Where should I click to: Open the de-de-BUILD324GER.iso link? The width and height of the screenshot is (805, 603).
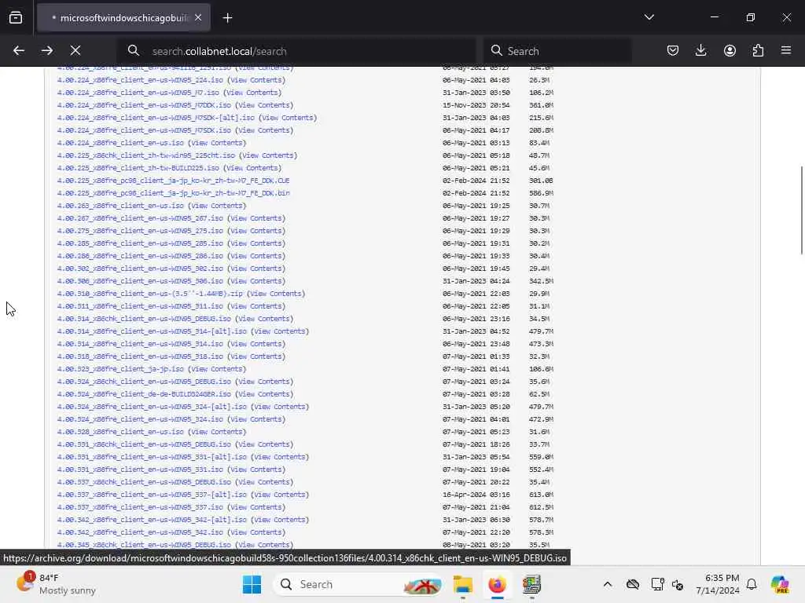click(145, 394)
